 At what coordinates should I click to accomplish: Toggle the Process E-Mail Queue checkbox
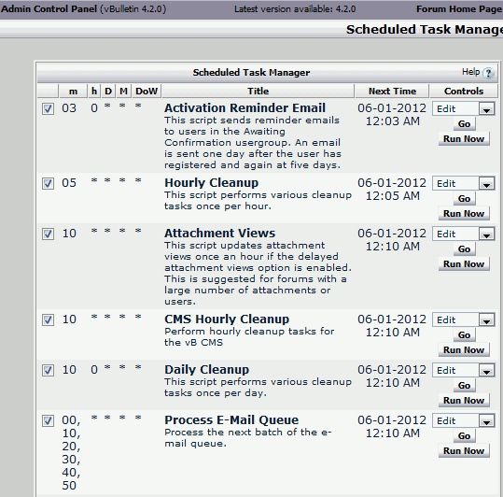click(x=48, y=420)
